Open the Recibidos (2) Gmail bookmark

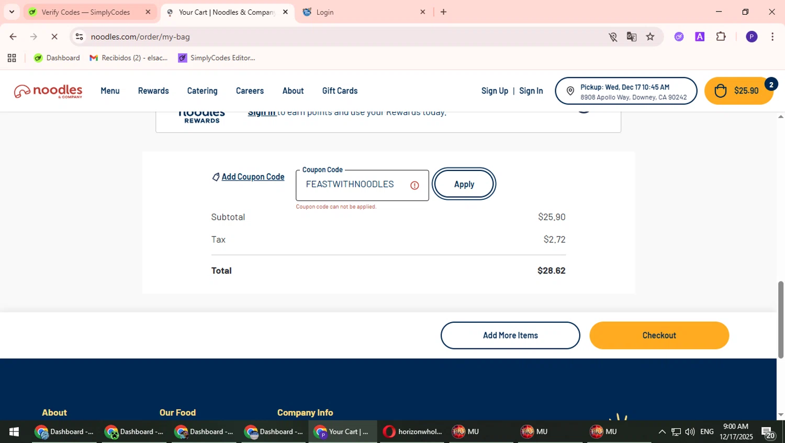point(129,58)
